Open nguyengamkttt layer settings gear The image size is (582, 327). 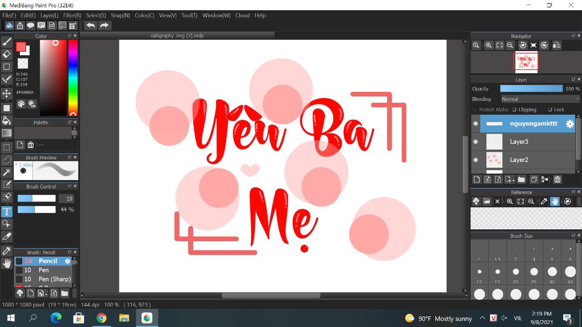(x=569, y=124)
